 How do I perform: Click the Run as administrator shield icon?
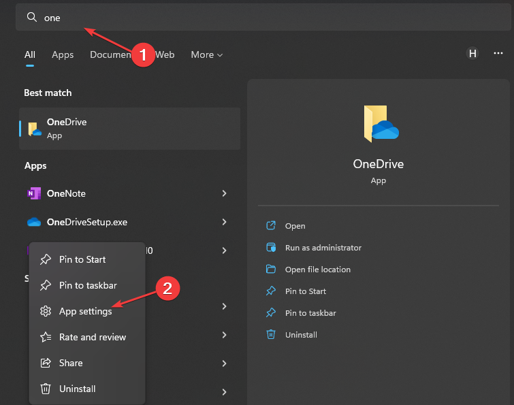coord(271,247)
